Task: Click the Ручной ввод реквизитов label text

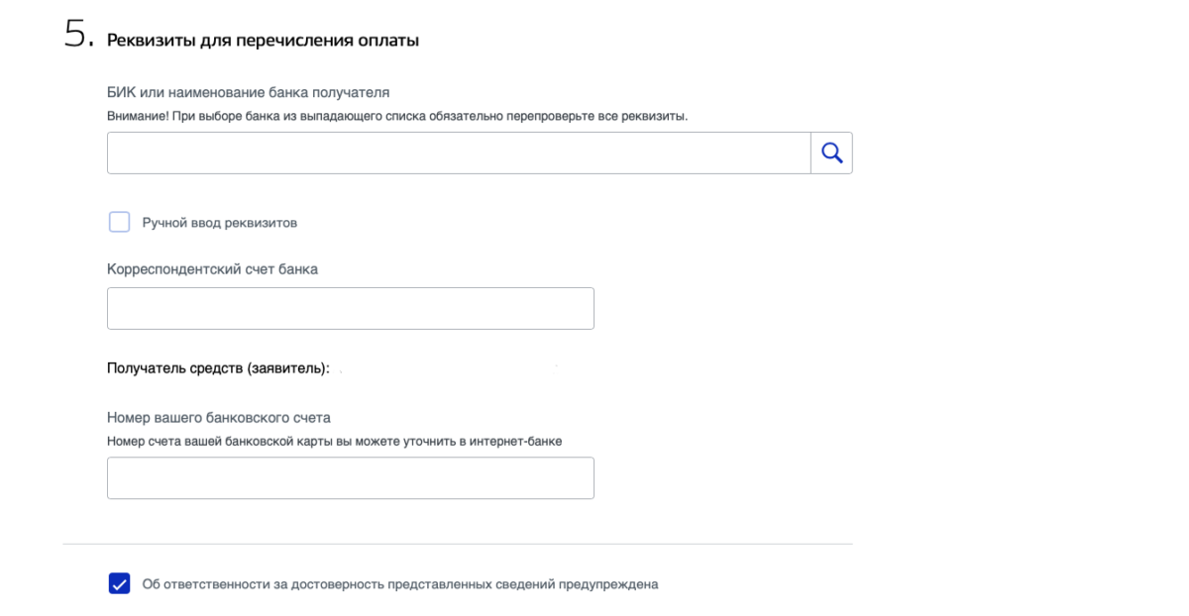Action: click(219, 223)
